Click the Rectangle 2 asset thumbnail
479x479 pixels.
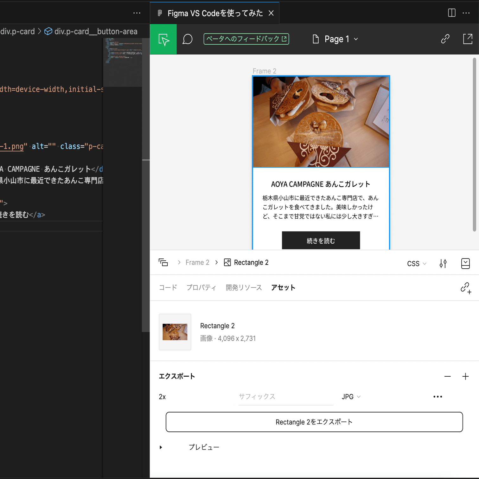pyautogui.click(x=175, y=332)
